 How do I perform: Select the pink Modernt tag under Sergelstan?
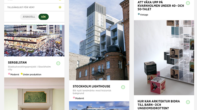(13, 74)
